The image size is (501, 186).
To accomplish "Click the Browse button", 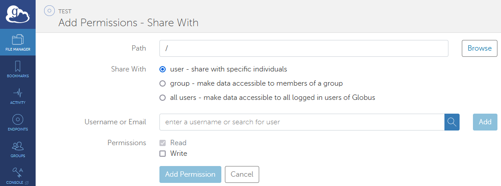I will [479, 48].
